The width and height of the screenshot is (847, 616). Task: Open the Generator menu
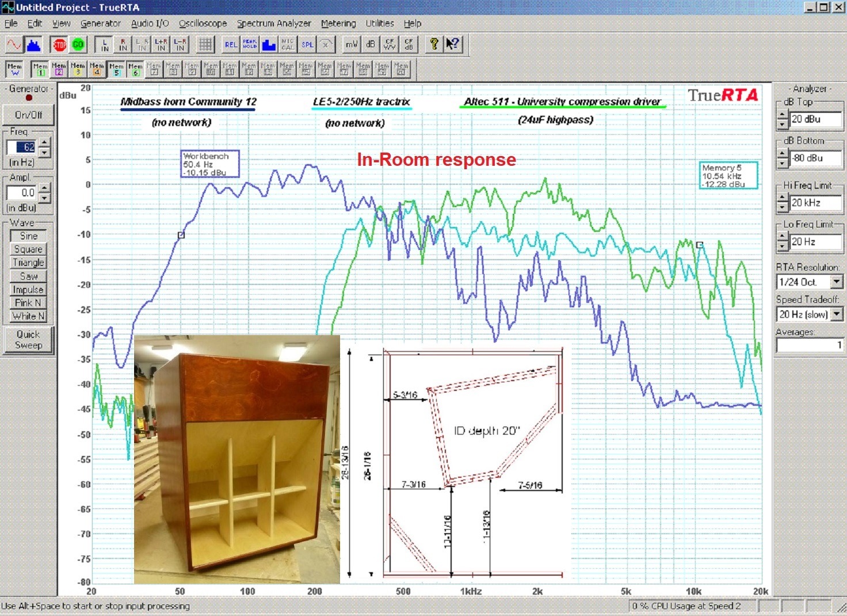click(101, 23)
